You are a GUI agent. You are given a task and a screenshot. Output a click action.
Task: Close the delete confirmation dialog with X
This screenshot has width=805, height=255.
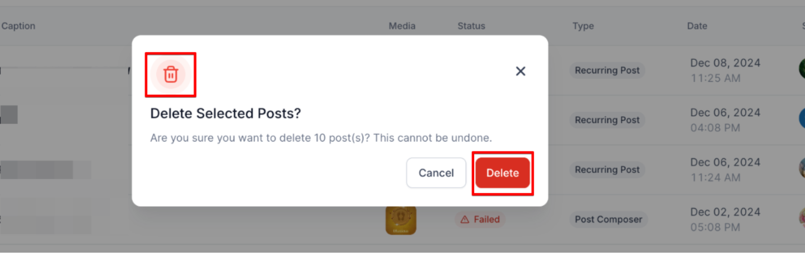coord(520,72)
